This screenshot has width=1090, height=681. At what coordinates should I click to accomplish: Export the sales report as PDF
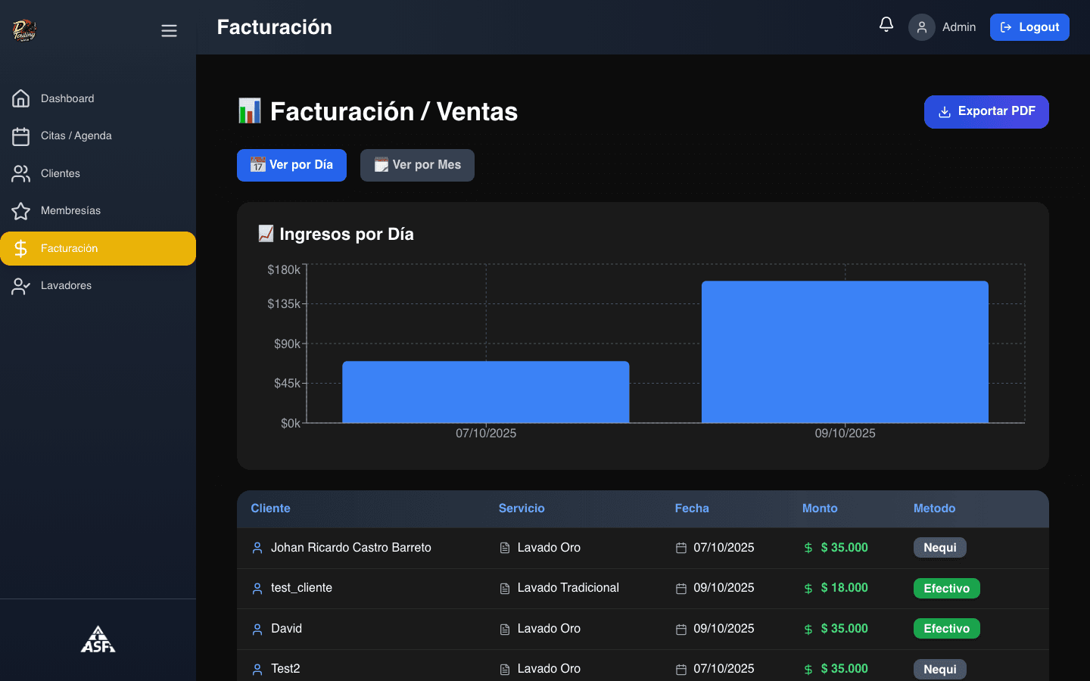(x=986, y=112)
